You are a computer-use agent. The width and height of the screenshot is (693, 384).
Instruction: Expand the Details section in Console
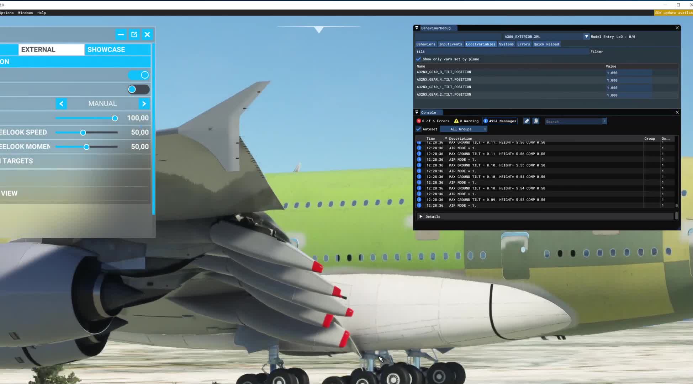click(x=421, y=217)
